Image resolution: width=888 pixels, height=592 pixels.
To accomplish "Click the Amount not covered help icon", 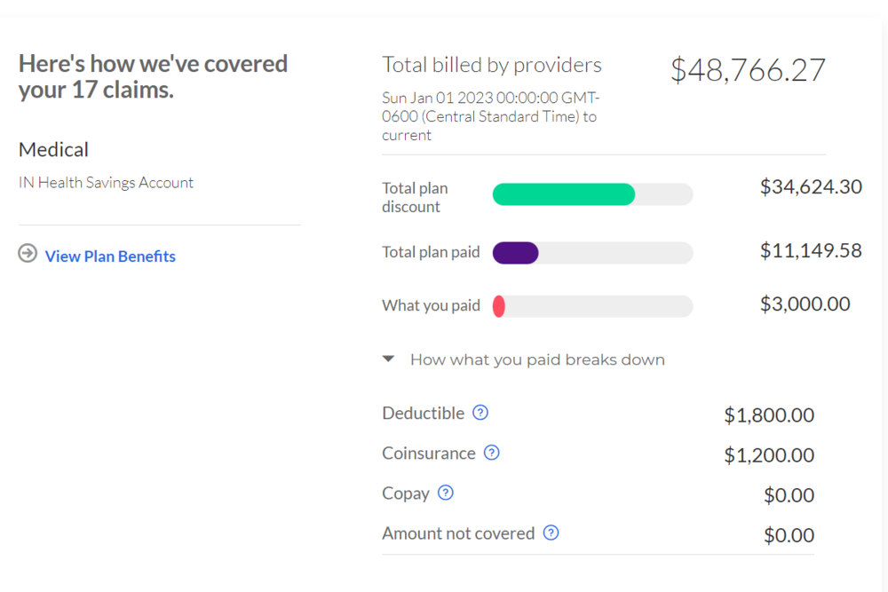I will tap(551, 533).
